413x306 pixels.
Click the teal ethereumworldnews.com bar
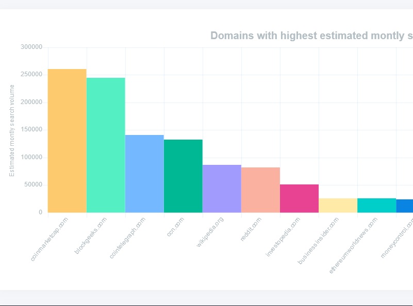coord(377,206)
